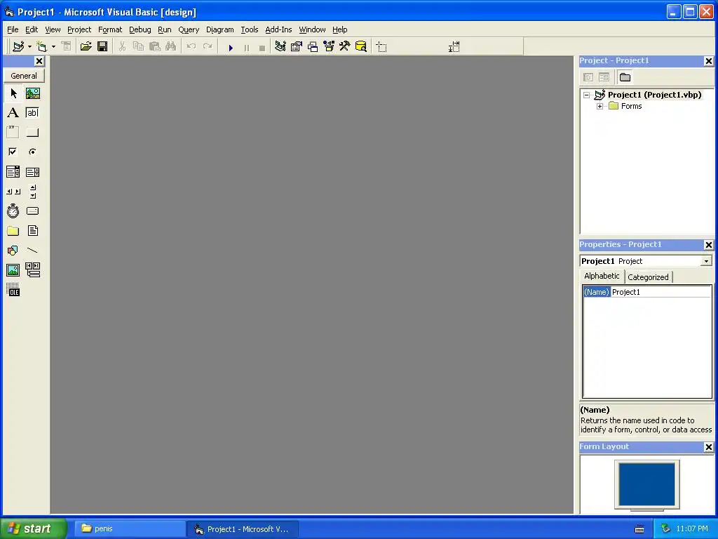Open the Form Layout Window toolbar icon
Image resolution: width=718 pixels, height=539 pixels.
tap(313, 46)
